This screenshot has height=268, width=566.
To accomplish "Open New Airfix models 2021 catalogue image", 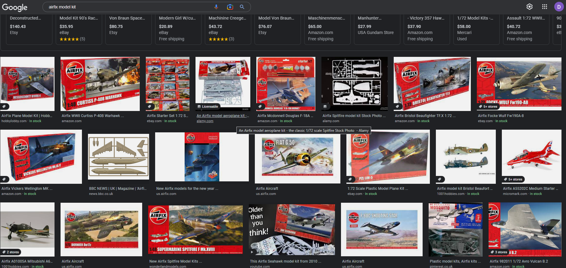I will [x=202, y=157].
